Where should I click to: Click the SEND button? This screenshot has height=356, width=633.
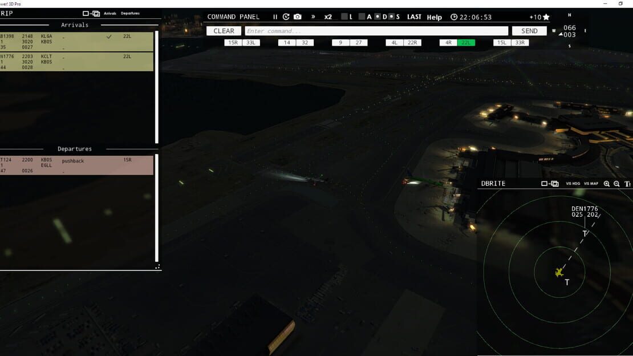(x=529, y=31)
